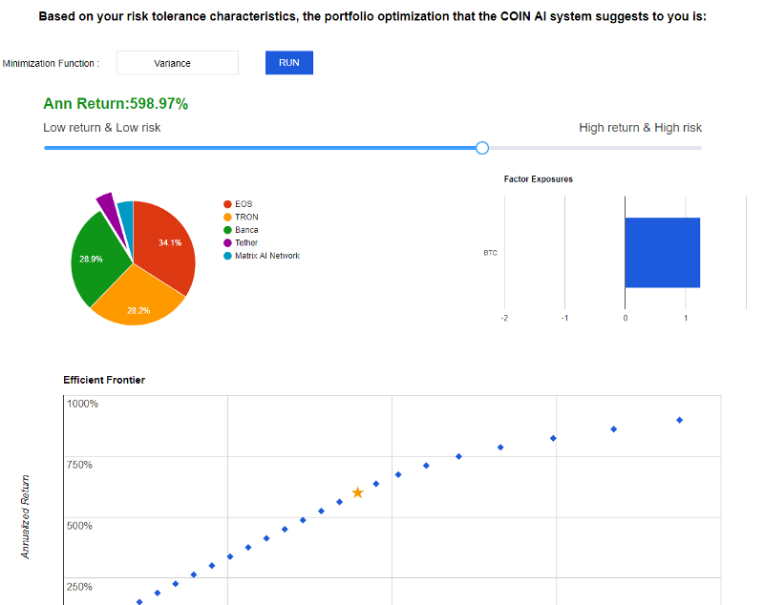The width and height of the screenshot is (764, 605).
Task: Select the orange TRON legend marker
Action: (x=227, y=217)
